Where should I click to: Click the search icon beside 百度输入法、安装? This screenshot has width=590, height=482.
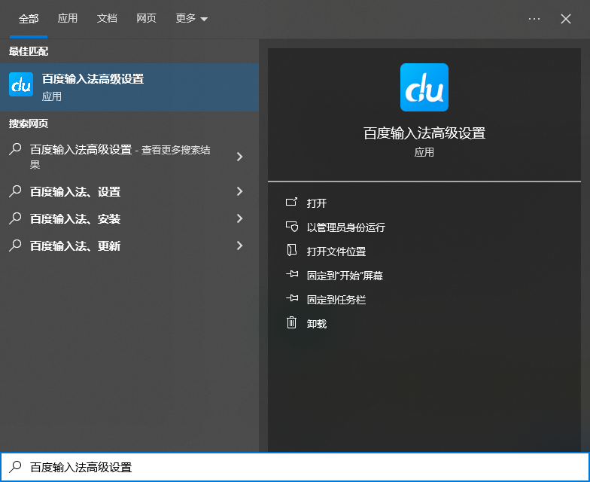[x=15, y=218]
